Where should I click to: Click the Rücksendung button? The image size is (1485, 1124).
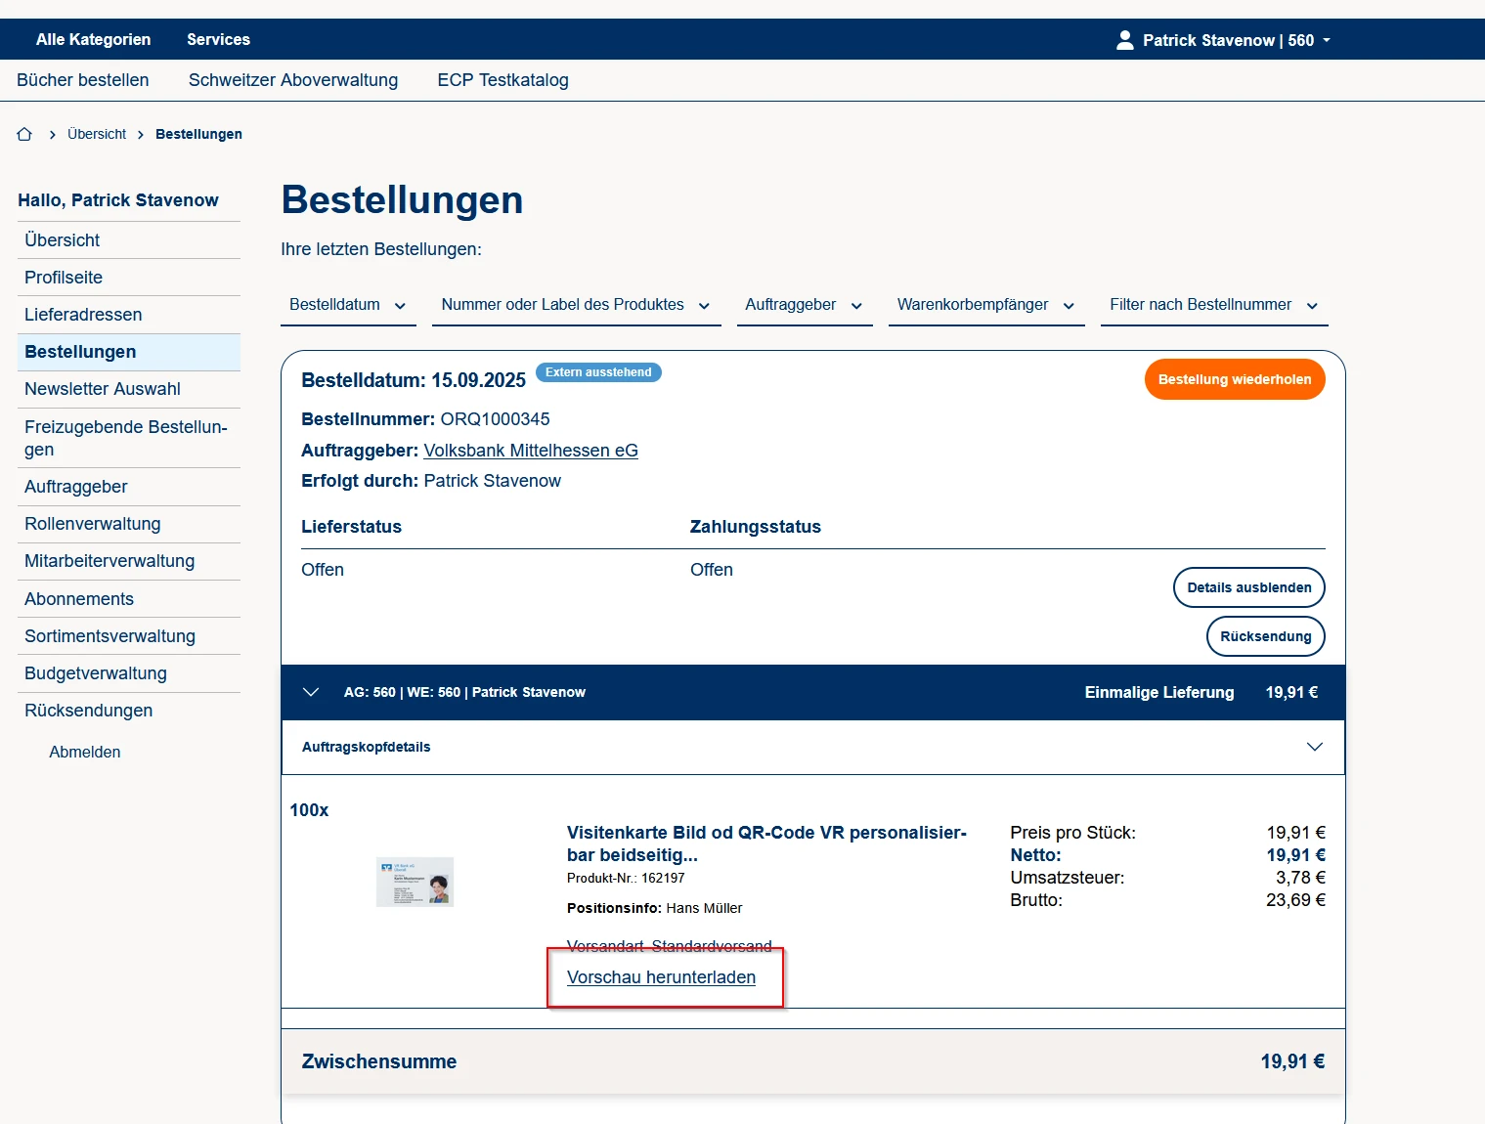pyautogui.click(x=1265, y=636)
